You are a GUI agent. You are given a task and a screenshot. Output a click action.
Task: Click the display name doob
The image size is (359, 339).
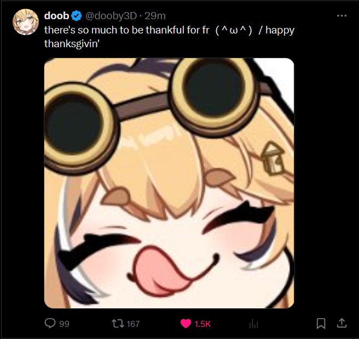(56, 16)
